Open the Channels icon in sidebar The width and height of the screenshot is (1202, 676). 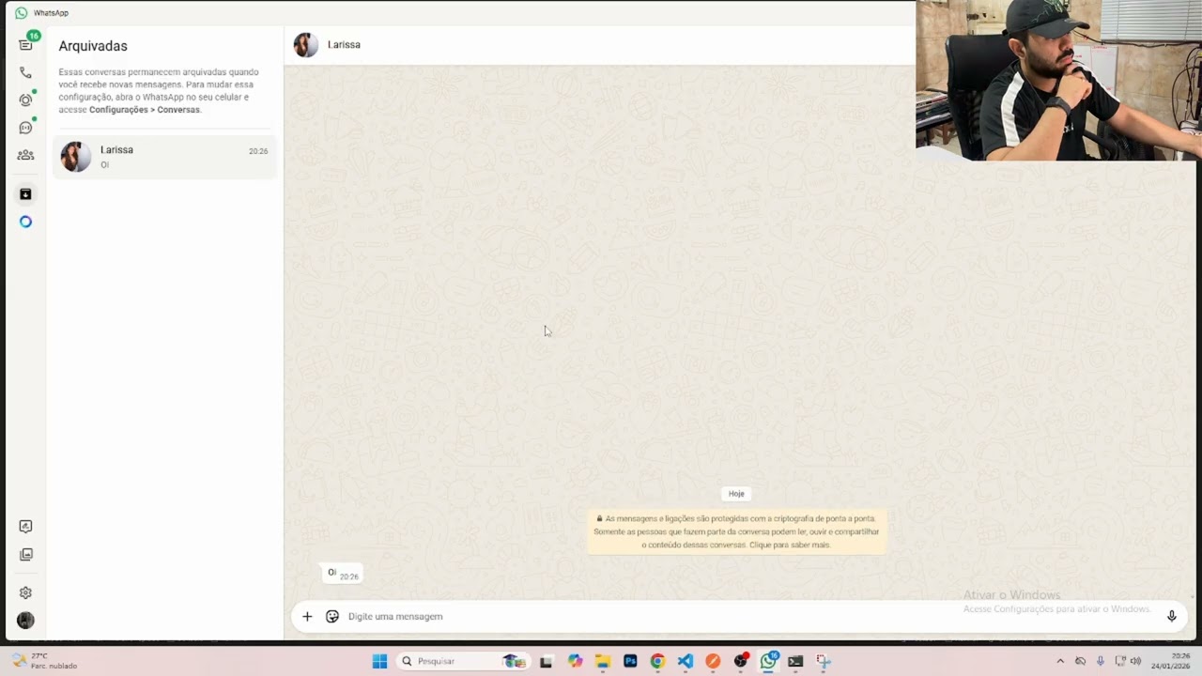point(25,128)
